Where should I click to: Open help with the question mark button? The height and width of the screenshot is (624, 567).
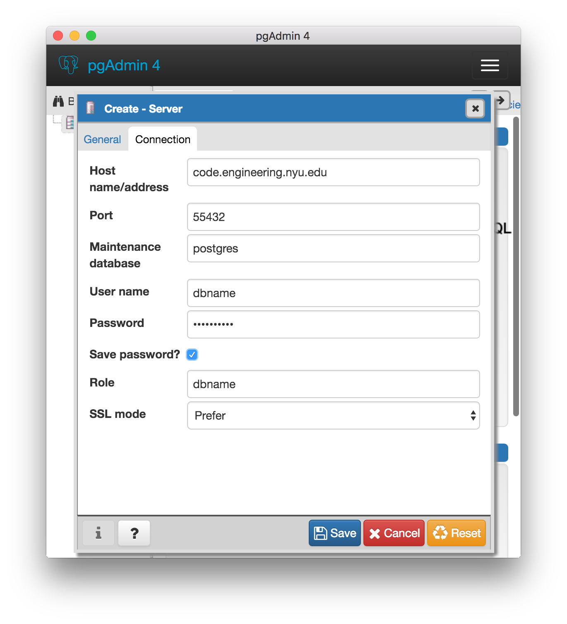[134, 533]
